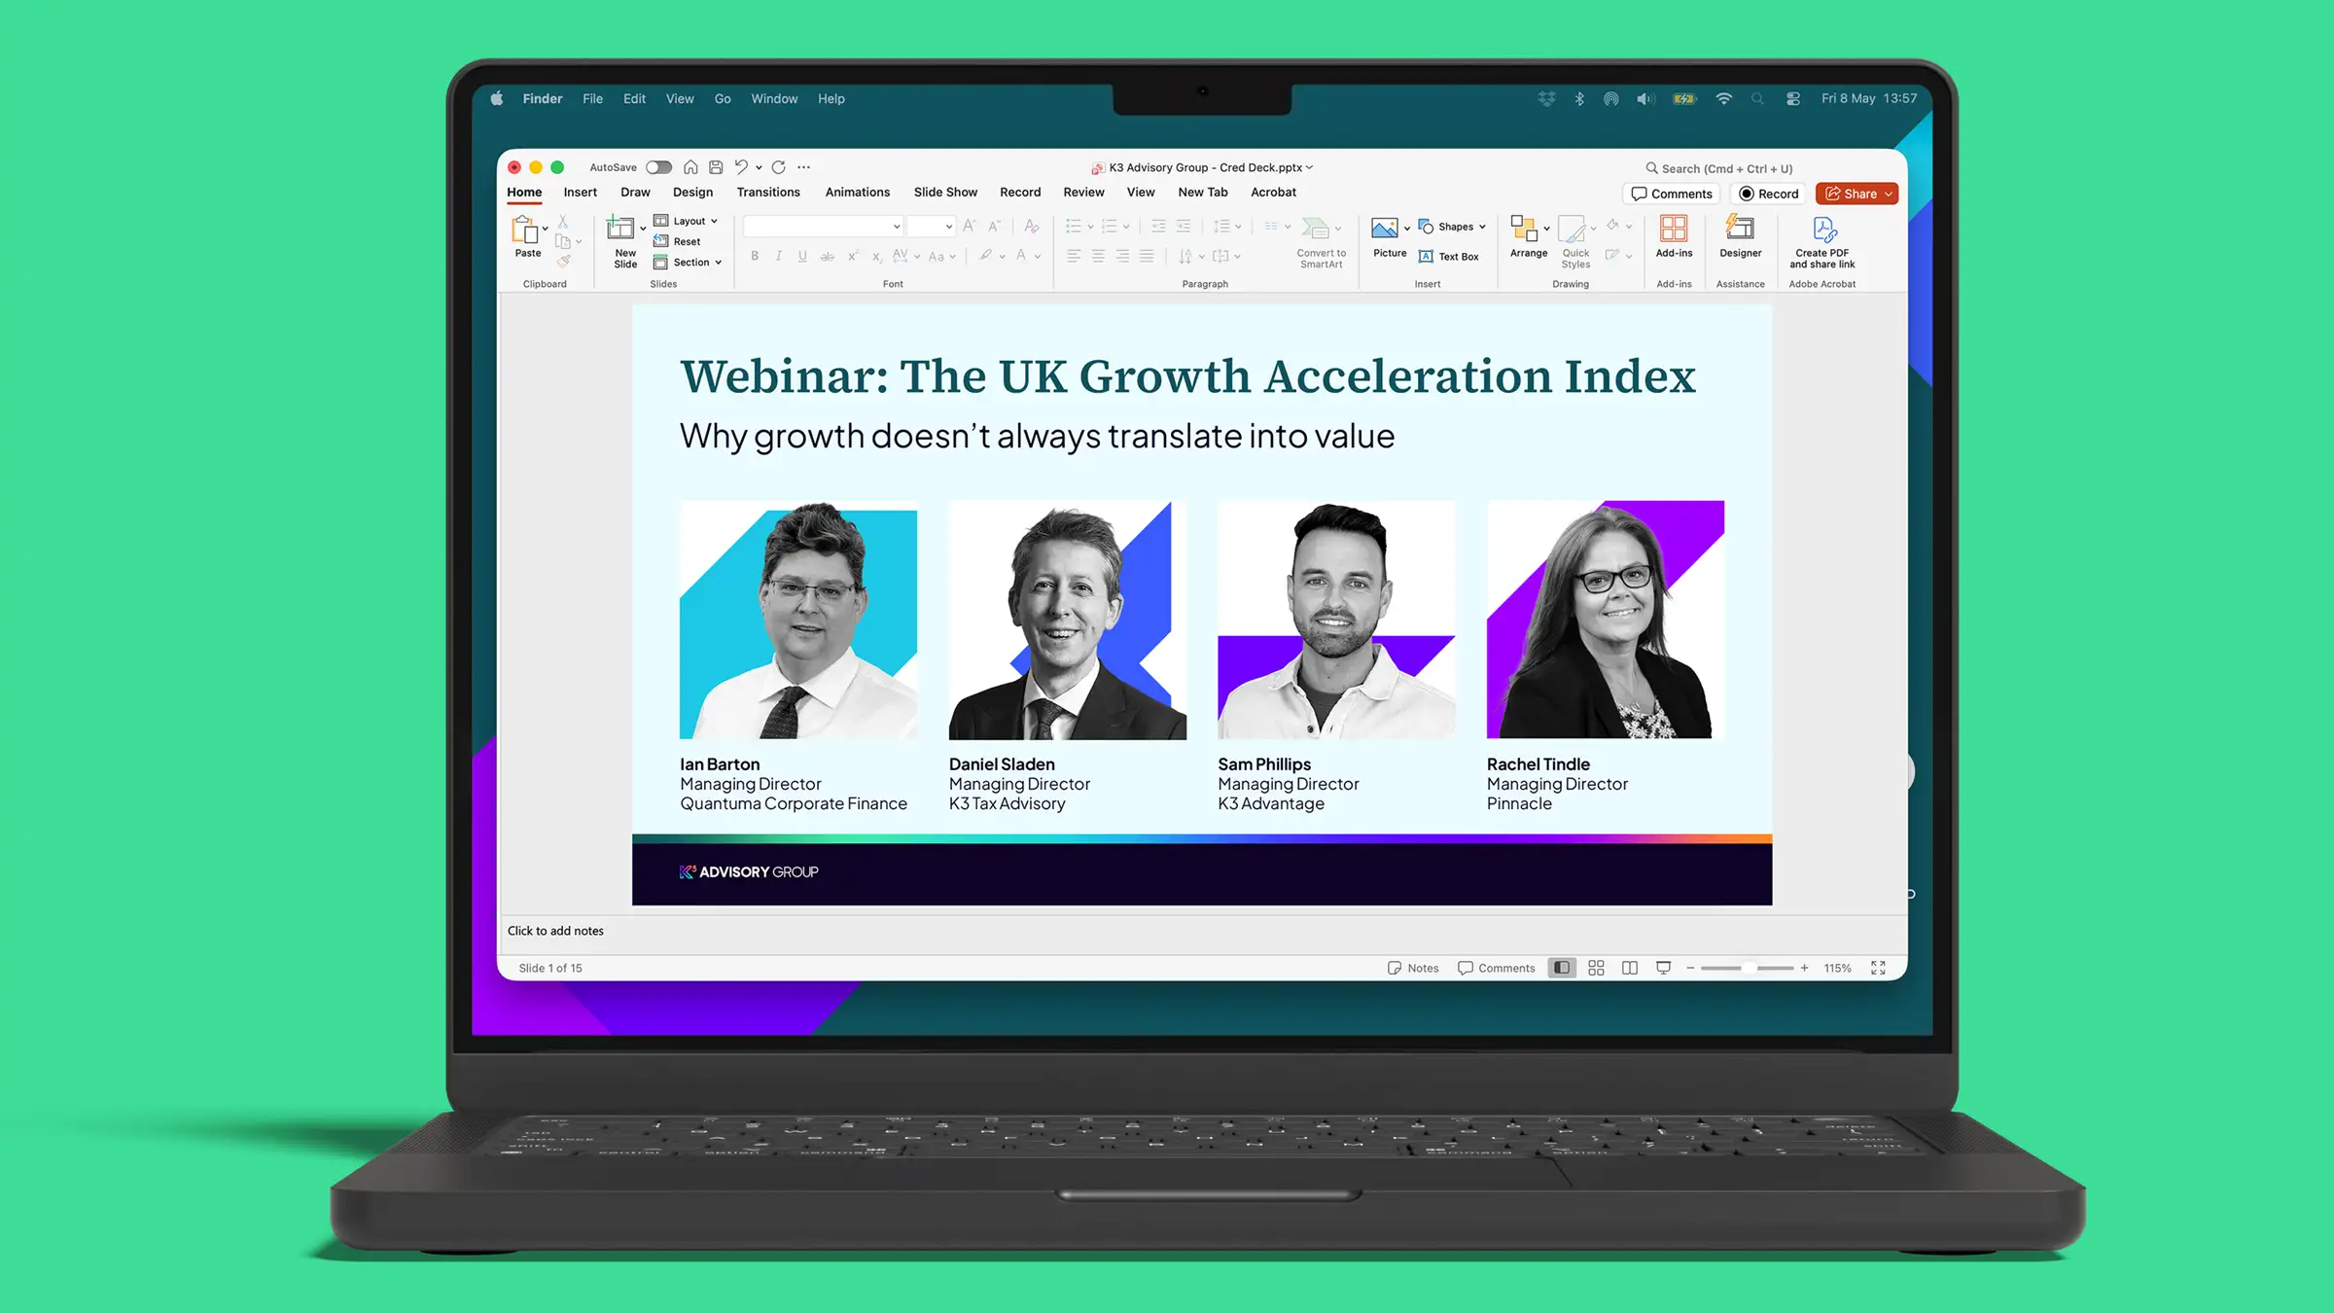
Task: Insert a Text Box
Action: pyautogui.click(x=1449, y=257)
